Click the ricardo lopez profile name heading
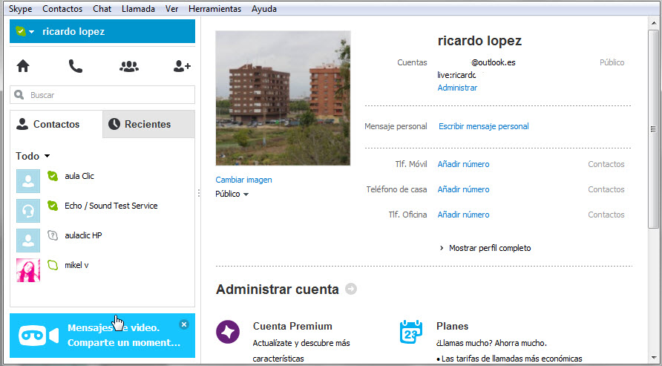This screenshot has height=366, width=662. coord(479,41)
